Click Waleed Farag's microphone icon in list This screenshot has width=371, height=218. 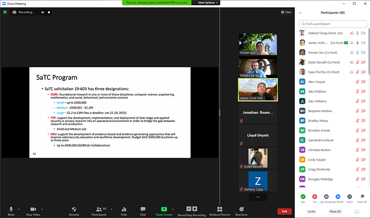pyautogui.click(x=358, y=33)
